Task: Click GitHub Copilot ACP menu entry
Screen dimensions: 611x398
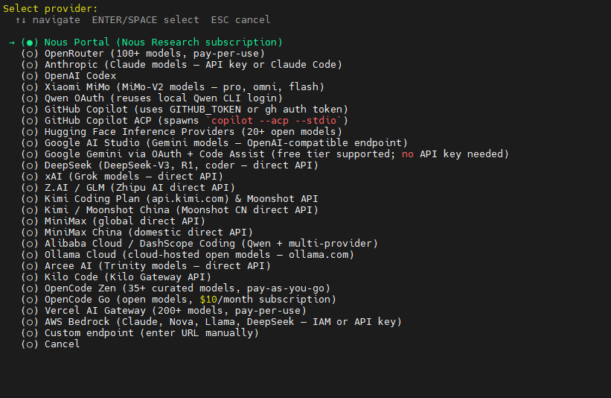Action: pos(185,121)
